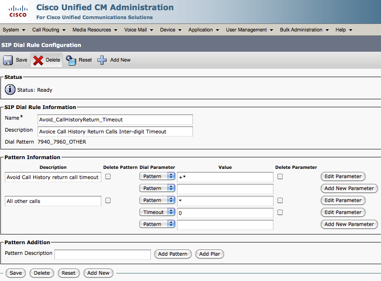
Task: Click Edit Parameter for the +* pattern
Action: tap(343, 176)
